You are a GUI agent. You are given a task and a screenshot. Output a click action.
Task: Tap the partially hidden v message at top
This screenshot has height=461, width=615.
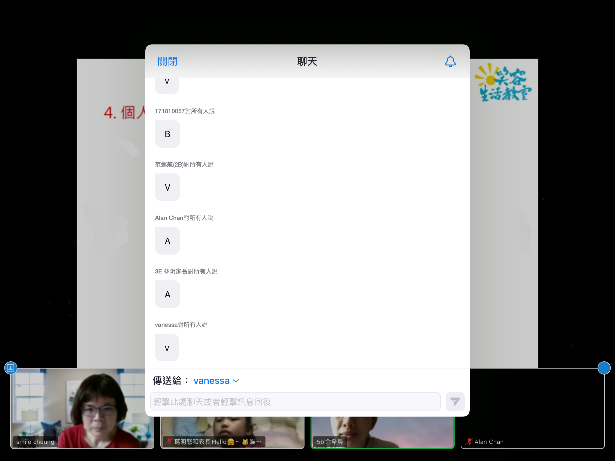click(x=167, y=86)
